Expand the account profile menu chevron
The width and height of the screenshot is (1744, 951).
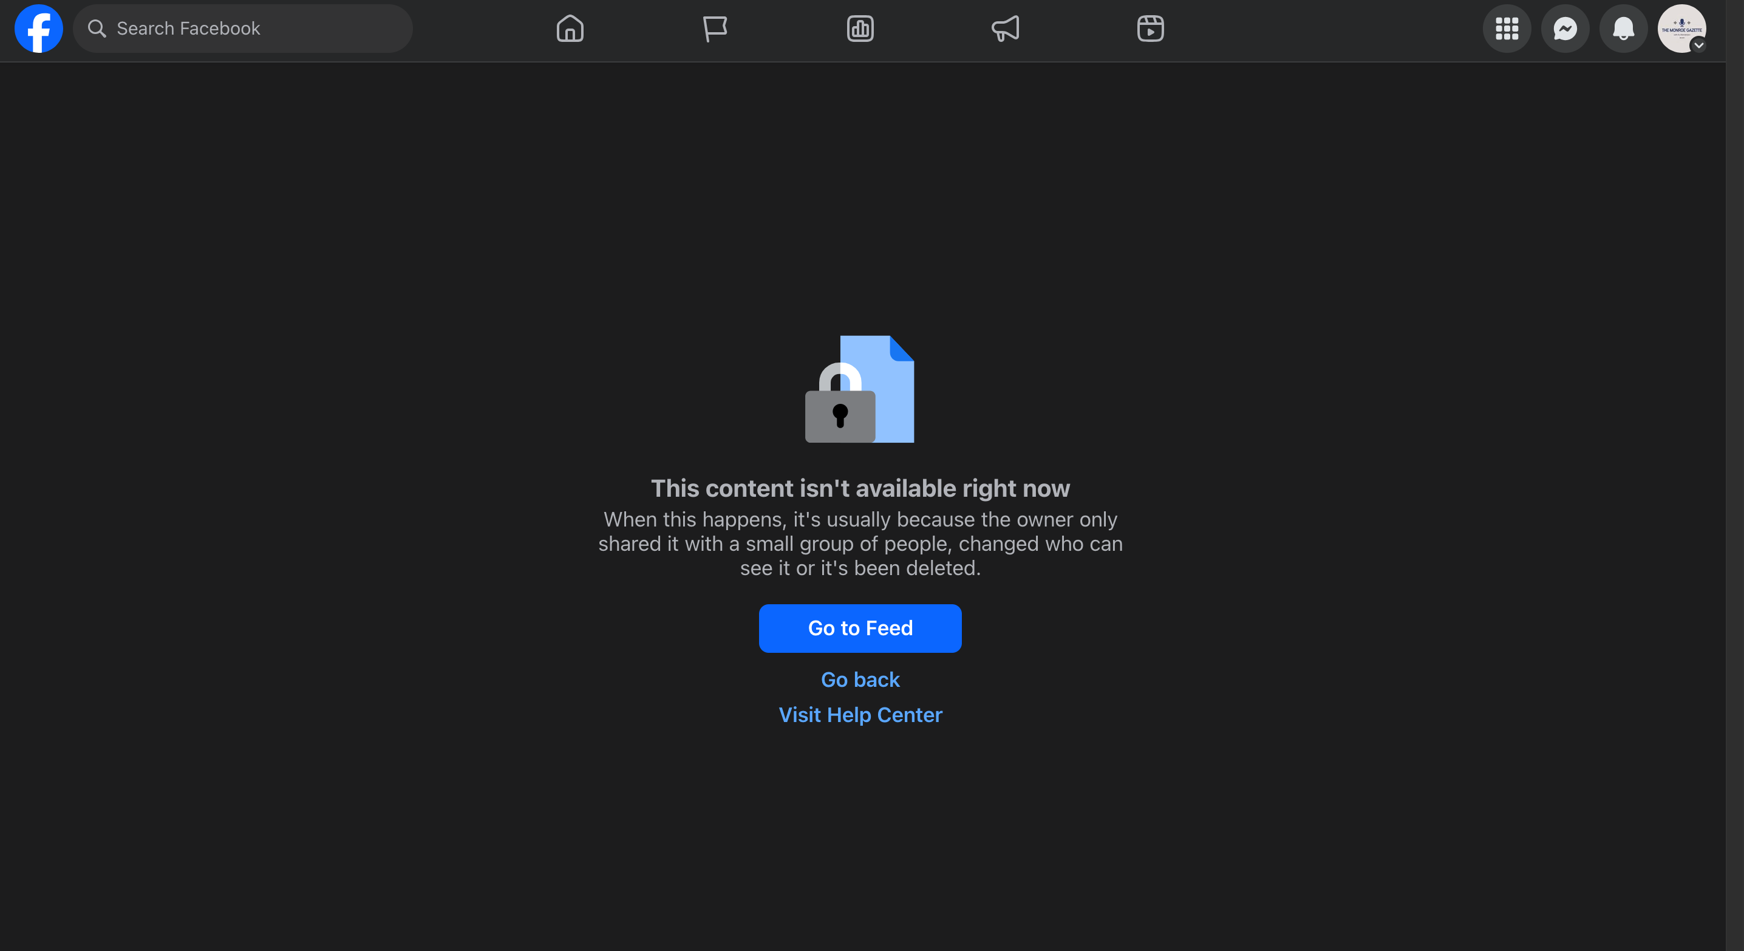pyautogui.click(x=1698, y=46)
